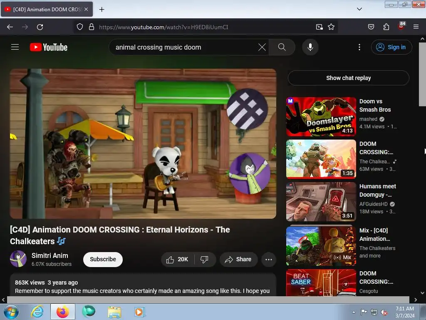Open Firefox taskbar button

tap(63, 312)
